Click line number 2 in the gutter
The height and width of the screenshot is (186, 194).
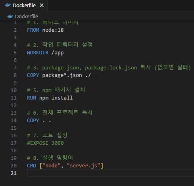15,30
